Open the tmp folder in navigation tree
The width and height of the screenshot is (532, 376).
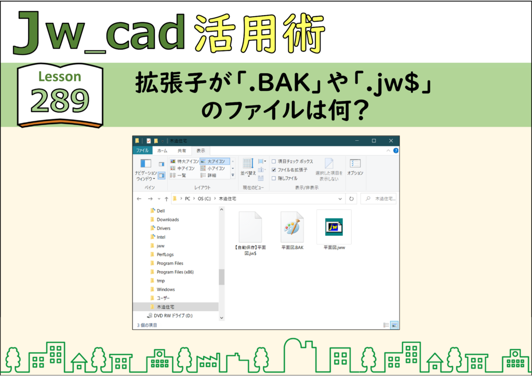pyautogui.click(x=161, y=281)
